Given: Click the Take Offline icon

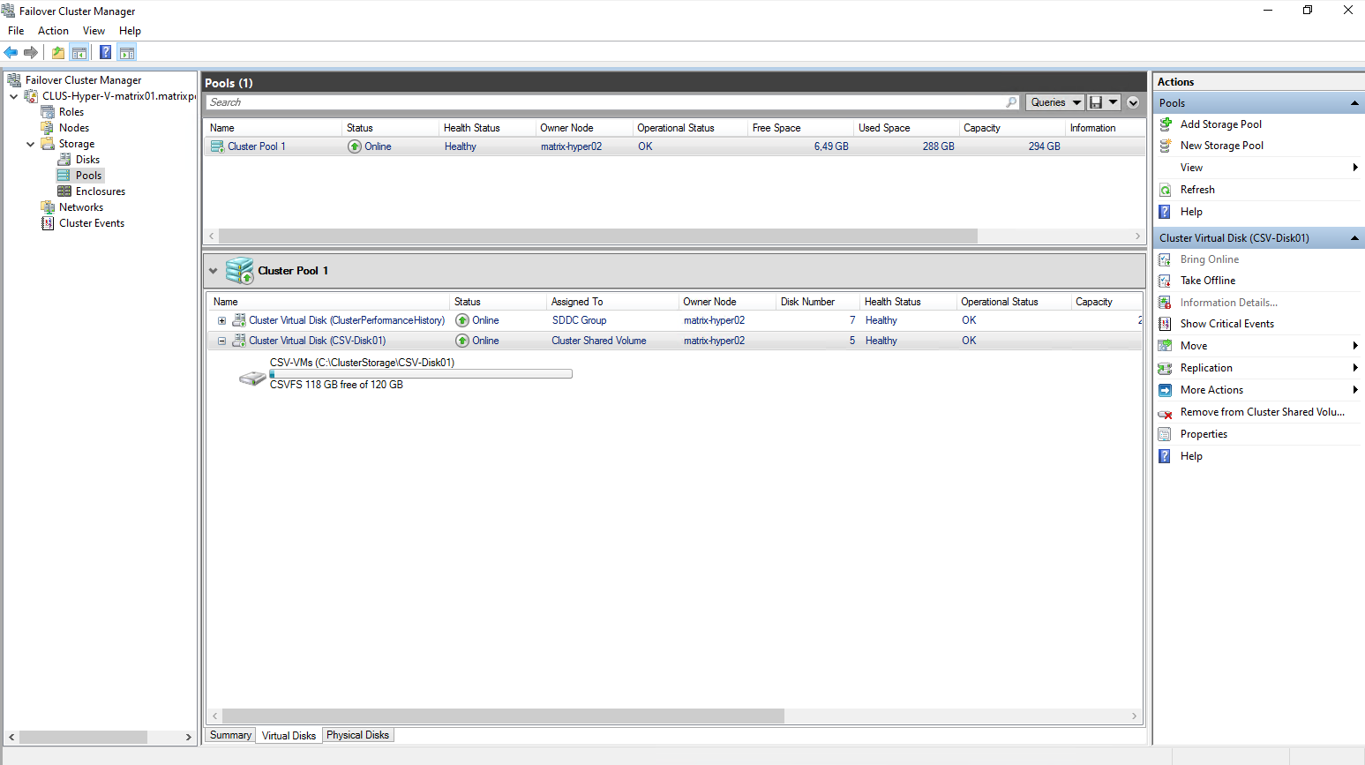Looking at the screenshot, I should [x=1166, y=281].
